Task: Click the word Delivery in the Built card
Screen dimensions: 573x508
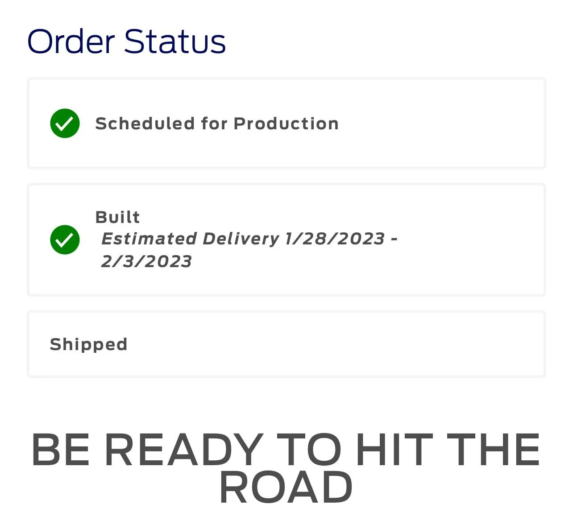Action: (241, 239)
